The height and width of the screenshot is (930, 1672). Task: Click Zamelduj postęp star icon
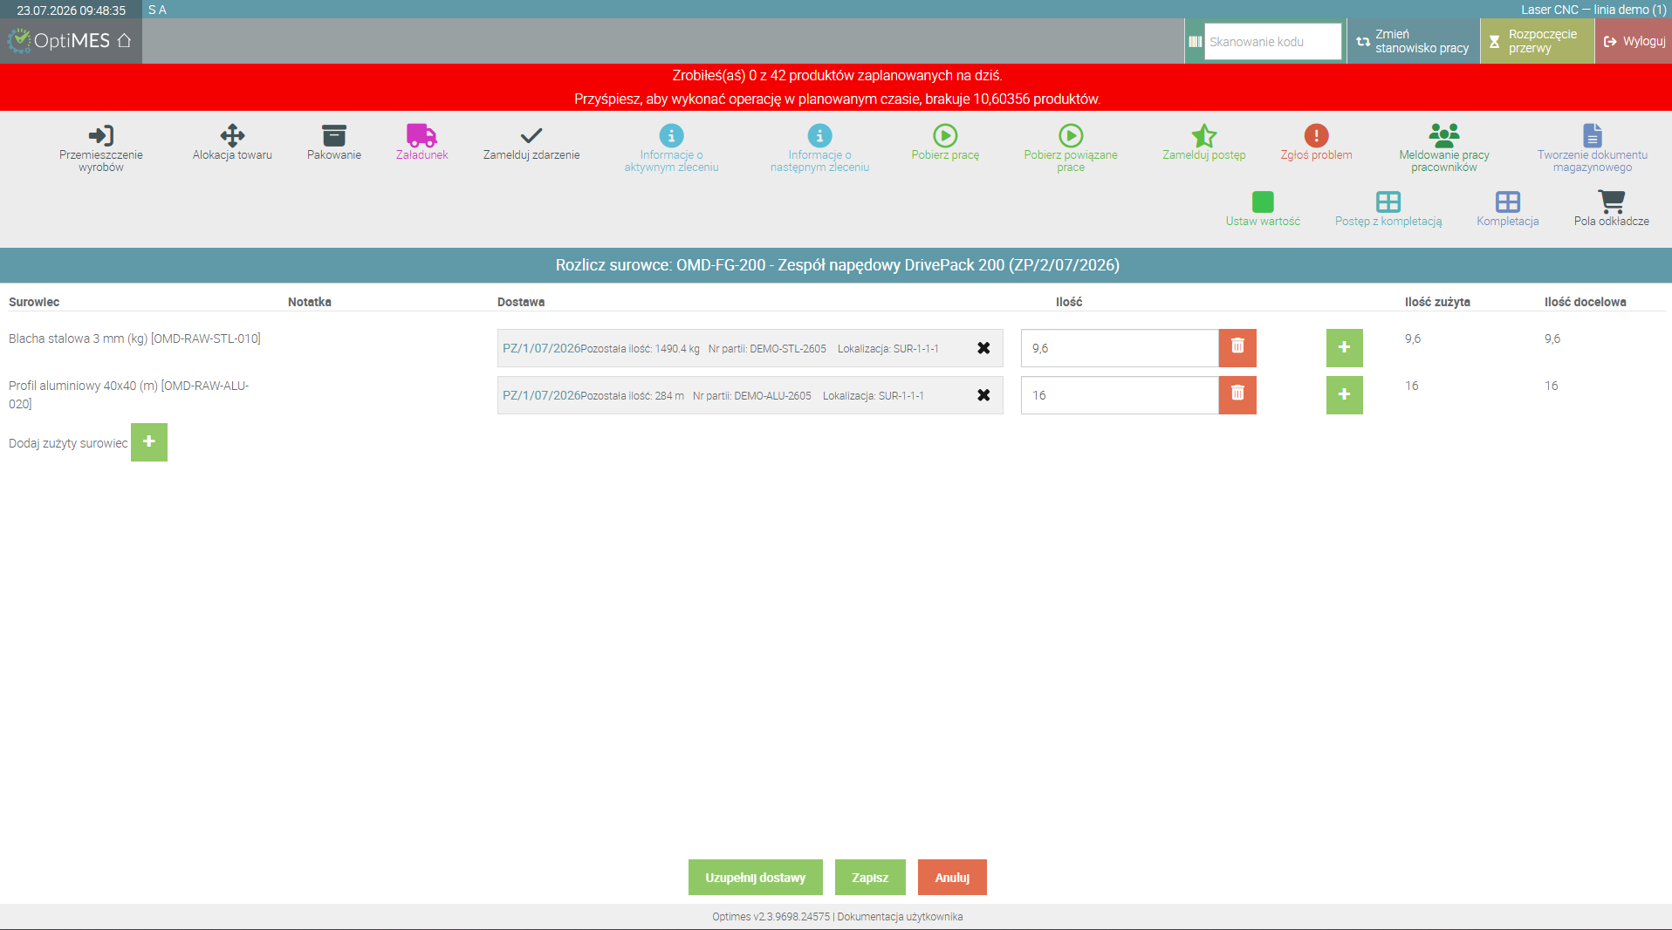[x=1204, y=135]
